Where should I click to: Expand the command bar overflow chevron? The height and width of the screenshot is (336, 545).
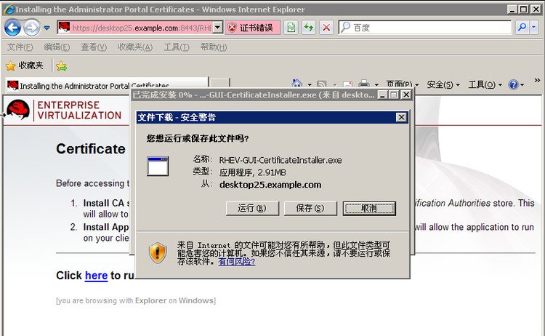[x=537, y=80]
